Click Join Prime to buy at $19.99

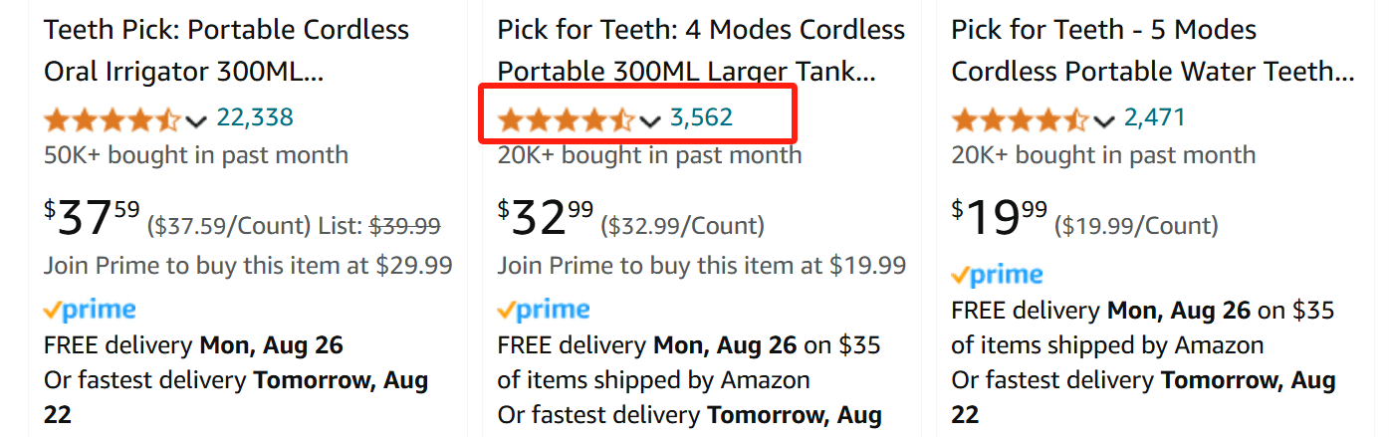click(702, 266)
